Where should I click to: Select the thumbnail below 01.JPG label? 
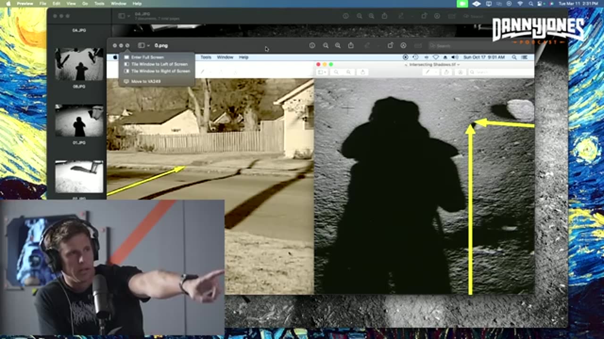[79, 177]
